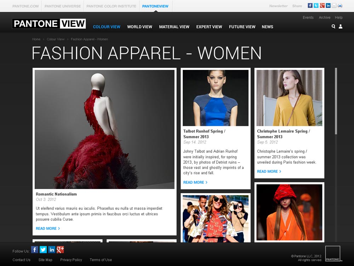
Task: Click the Twitter share icon in top bar
Action: pyautogui.click(x=316, y=5)
